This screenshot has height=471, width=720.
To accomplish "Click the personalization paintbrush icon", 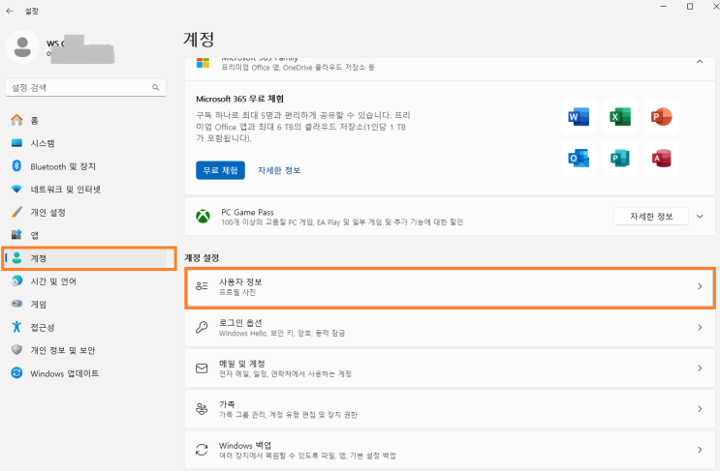I will pyautogui.click(x=16, y=212).
